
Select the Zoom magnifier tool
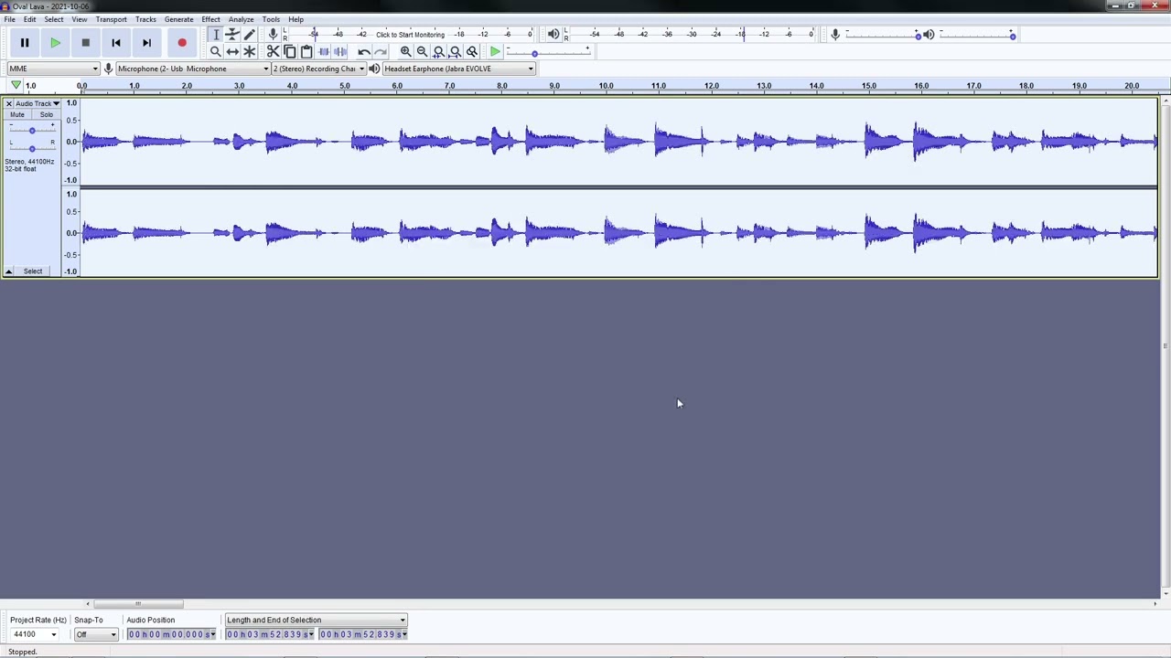(x=216, y=52)
